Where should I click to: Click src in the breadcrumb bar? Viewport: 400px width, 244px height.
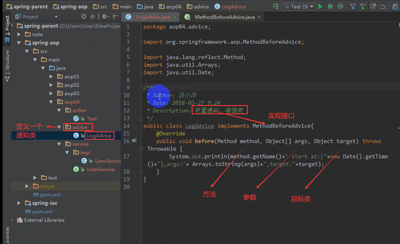click(x=100, y=6)
